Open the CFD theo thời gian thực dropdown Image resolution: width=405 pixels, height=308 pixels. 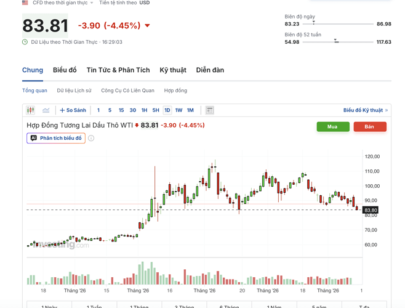point(63,2)
